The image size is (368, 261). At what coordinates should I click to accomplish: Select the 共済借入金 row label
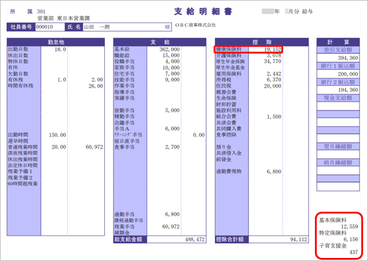[229, 153]
